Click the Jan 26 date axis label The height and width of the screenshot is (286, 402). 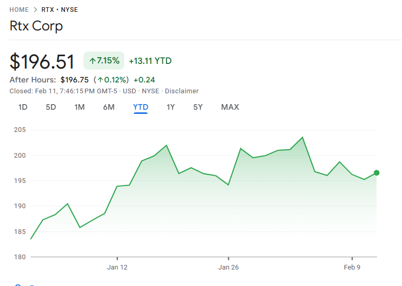click(228, 267)
